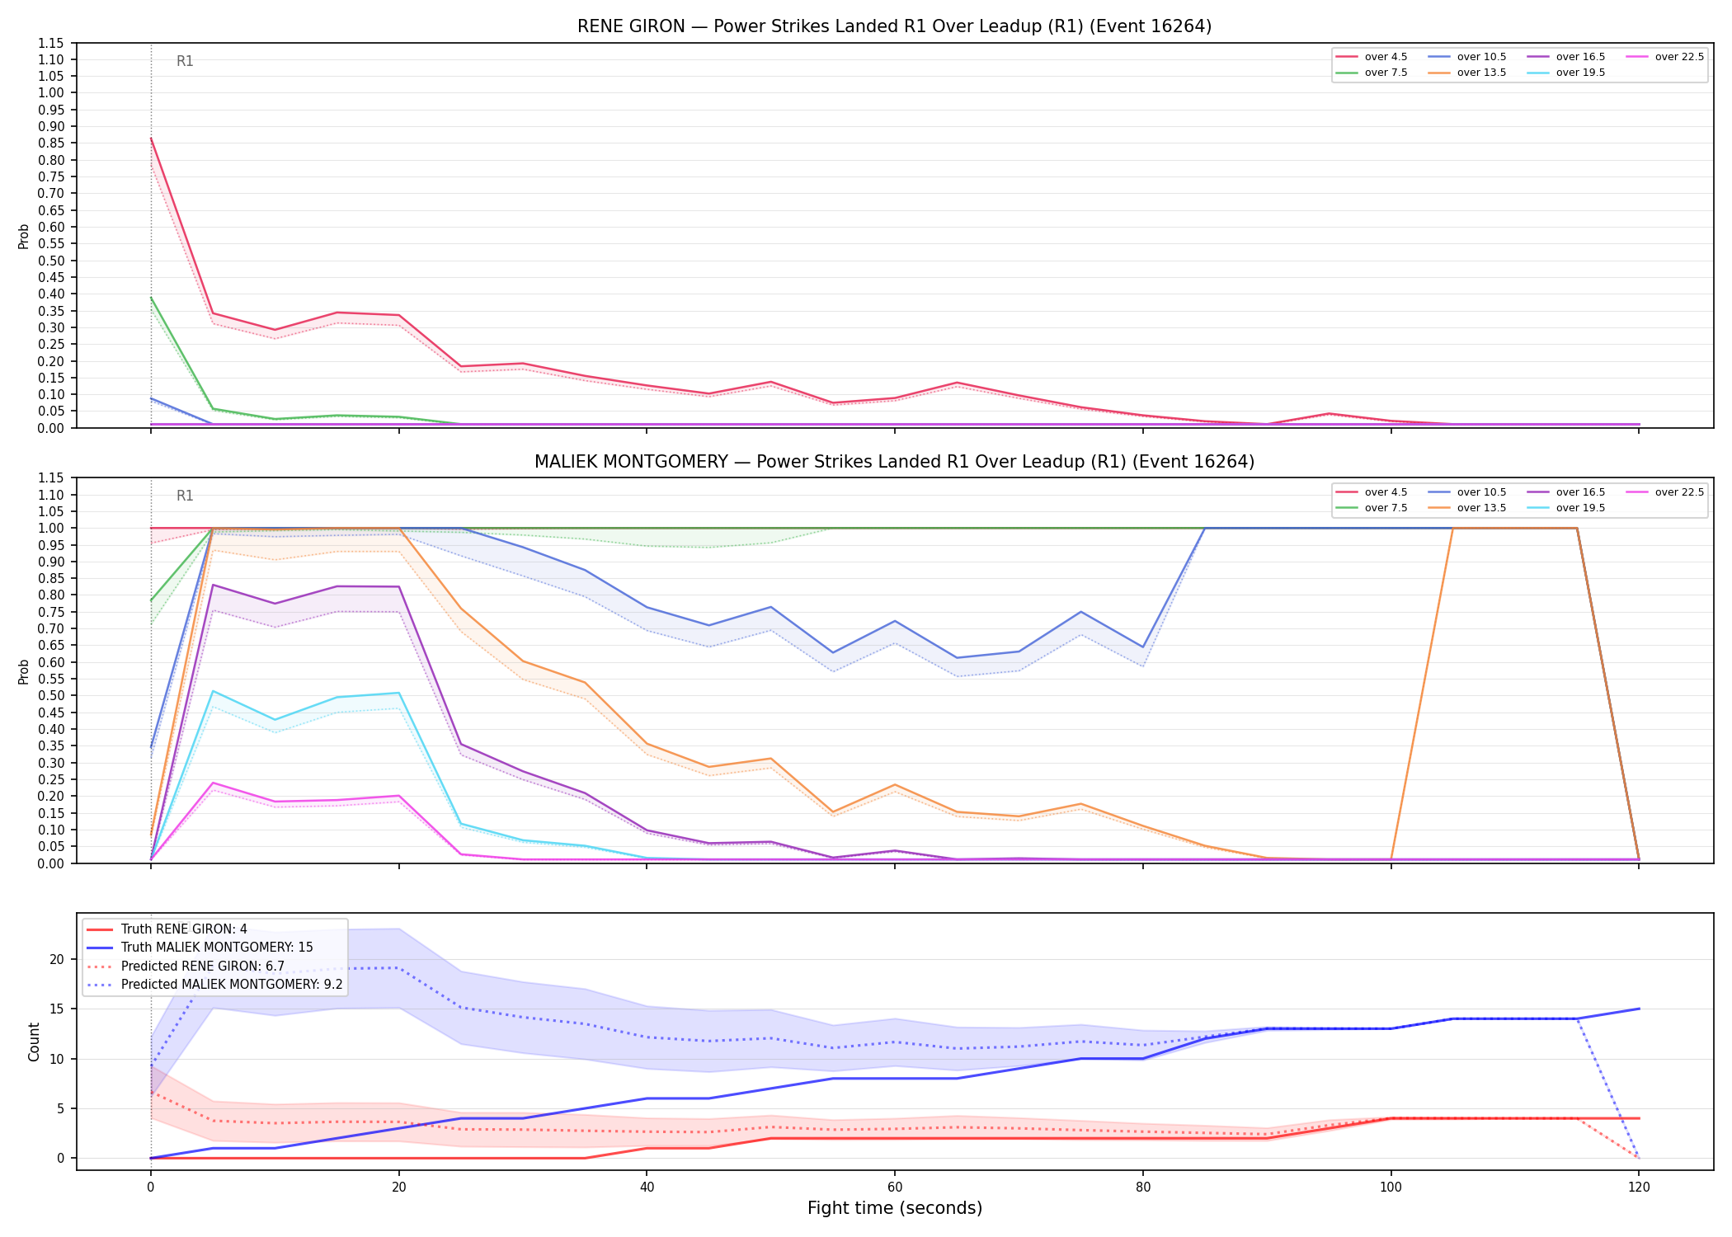Click the '20' tick on the Count axis
1732x1237 pixels.
(57, 959)
